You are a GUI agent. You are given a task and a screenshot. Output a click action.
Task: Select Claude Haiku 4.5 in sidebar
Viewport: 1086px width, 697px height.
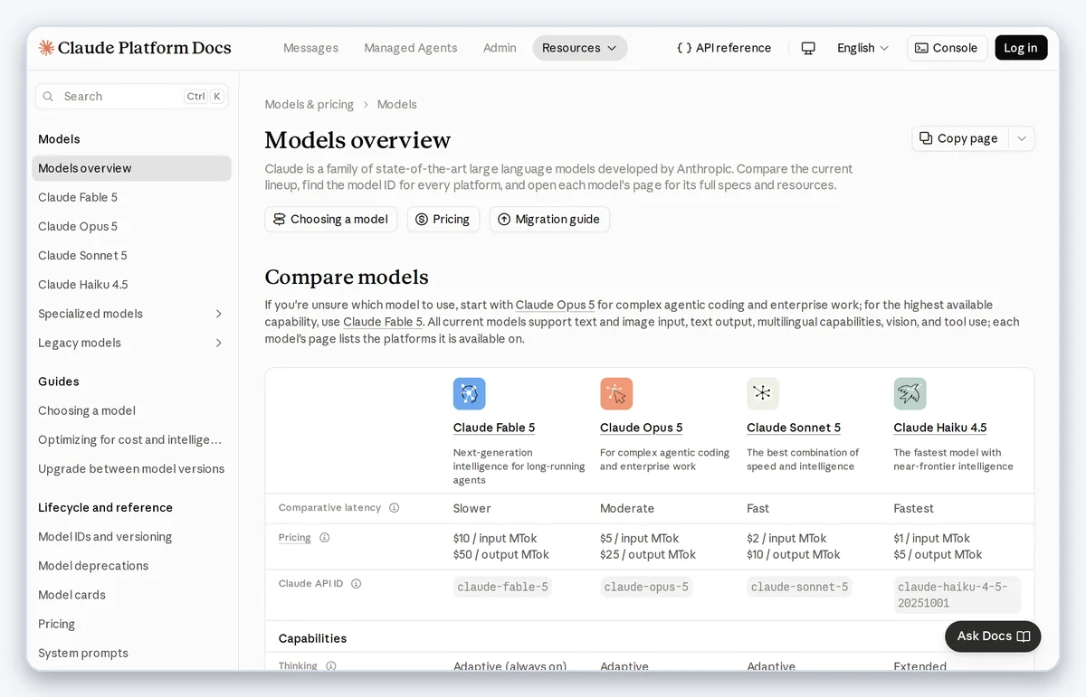pyautogui.click(x=131, y=284)
